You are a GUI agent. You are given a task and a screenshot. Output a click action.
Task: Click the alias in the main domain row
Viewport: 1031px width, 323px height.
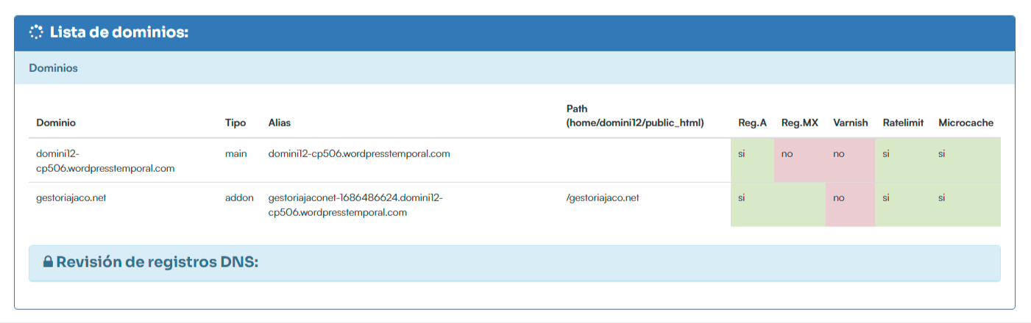click(359, 154)
